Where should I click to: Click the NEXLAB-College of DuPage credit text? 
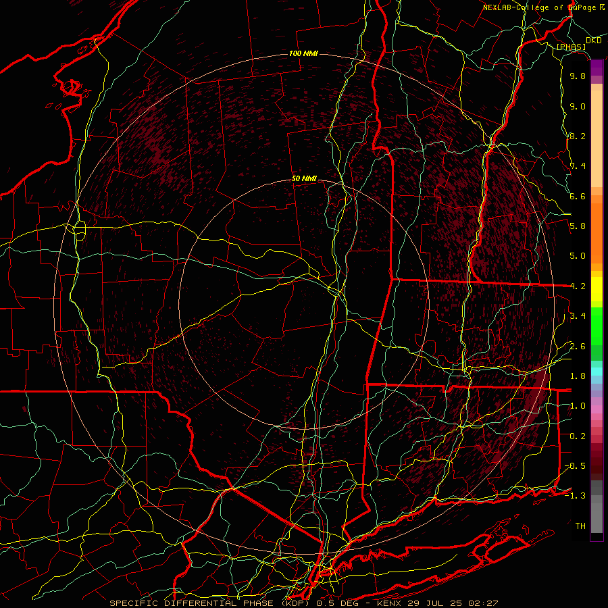(539, 7)
